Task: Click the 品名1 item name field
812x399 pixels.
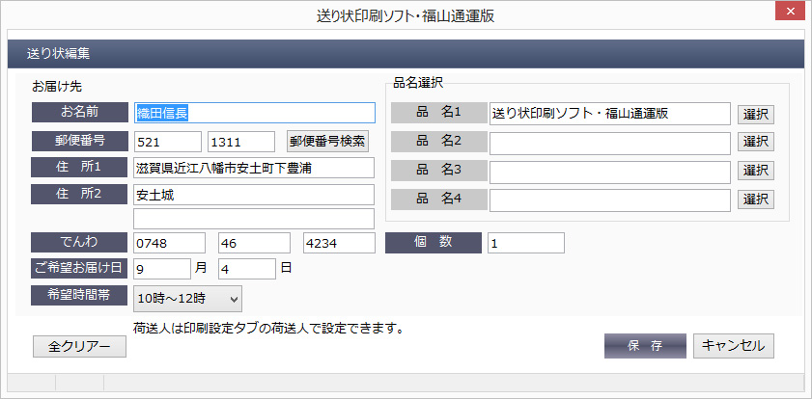Action: [x=610, y=114]
